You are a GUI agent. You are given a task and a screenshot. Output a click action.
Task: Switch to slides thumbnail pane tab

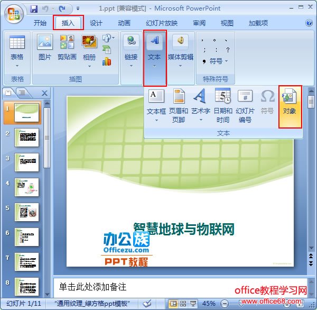coord(8,93)
